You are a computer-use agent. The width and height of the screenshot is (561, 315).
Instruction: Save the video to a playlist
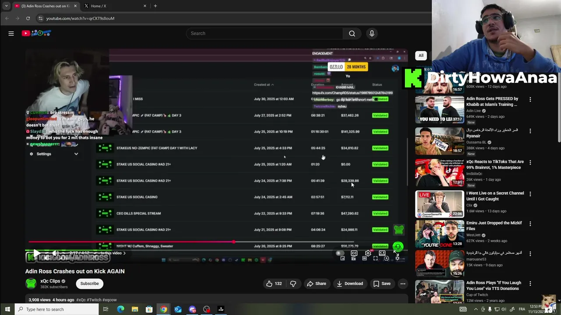tap(382, 283)
